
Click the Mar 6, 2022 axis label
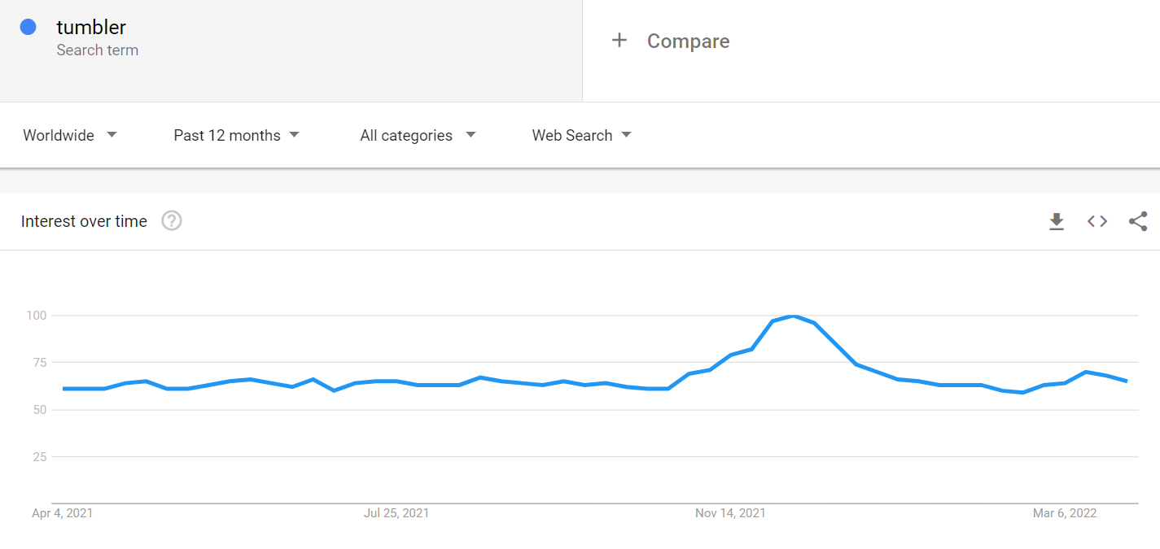tap(1065, 513)
